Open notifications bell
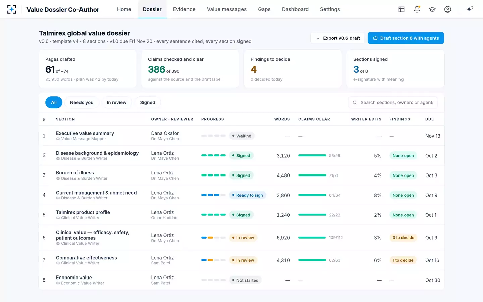Image resolution: width=483 pixels, height=302 pixels. coord(417,9)
